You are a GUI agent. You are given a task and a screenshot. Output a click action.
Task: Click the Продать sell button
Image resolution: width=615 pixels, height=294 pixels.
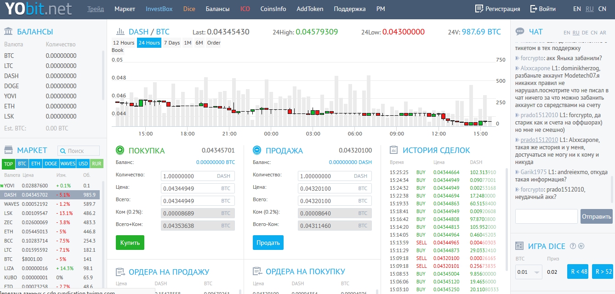point(268,243)
